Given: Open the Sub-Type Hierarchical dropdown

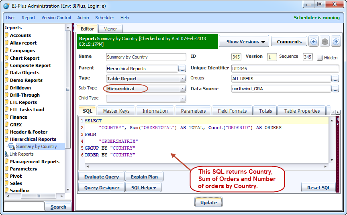Looking at the screenshot, I should pos(183,89).
